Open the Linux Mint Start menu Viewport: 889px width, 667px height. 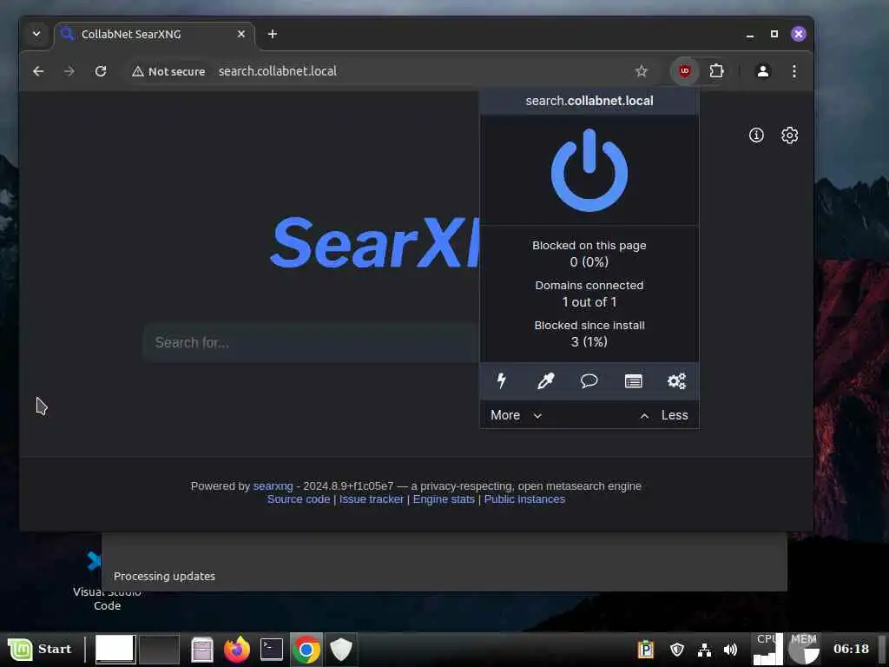tap(40, 649)
